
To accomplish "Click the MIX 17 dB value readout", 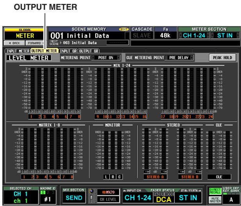I will [x=164, y=111].
